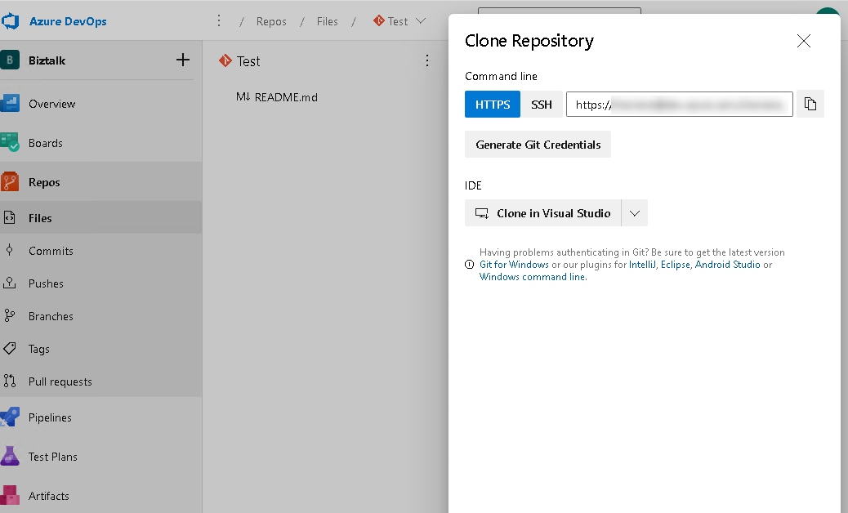Copy clone URL to clipboard

pyautogui.click(x=810, y=104)
